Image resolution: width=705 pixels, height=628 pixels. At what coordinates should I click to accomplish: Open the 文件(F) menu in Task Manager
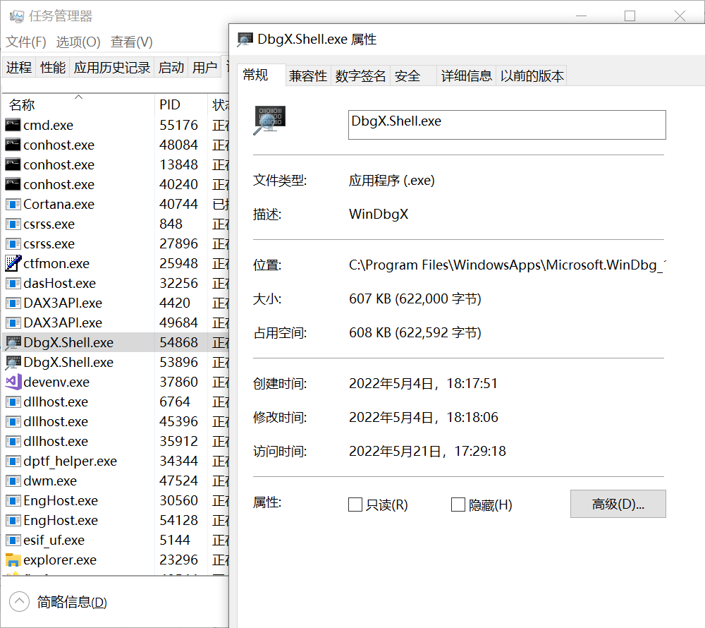coord(26,42)
